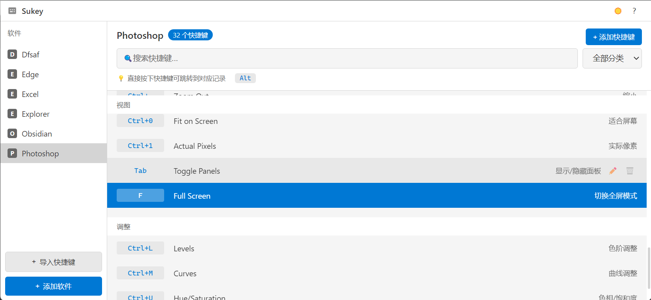This screenshot has height=300, width=651.
Task: Open help via the question mark
Action: (x=634, y=11)
